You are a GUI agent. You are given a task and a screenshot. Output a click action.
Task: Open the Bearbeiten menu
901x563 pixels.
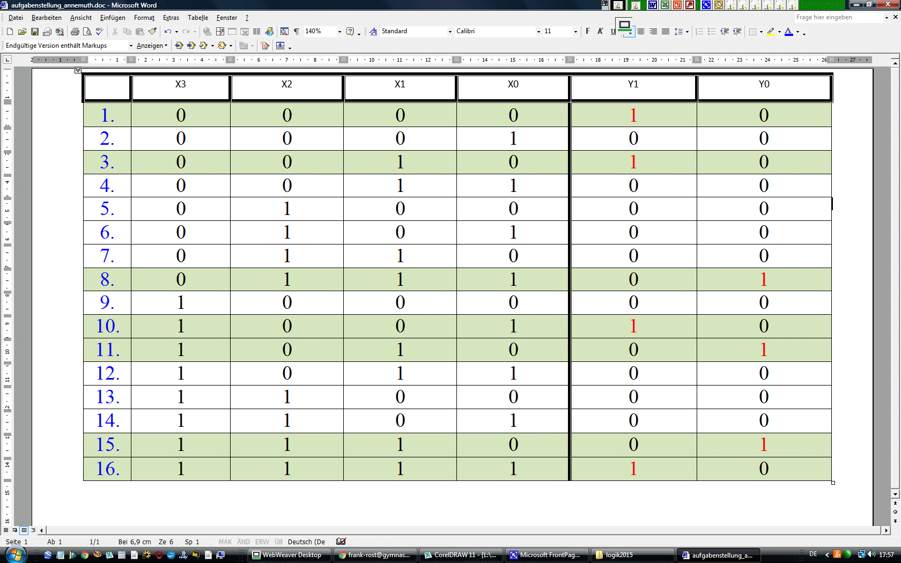pyautogui.click(x=47, y=18)
